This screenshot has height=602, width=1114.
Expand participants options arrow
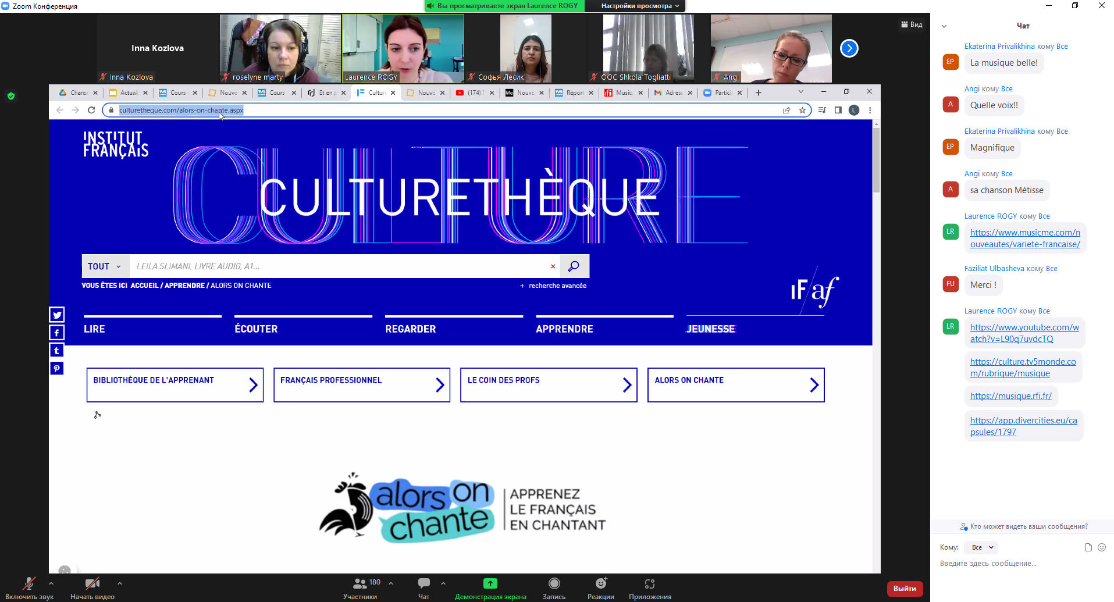point(391,583)
